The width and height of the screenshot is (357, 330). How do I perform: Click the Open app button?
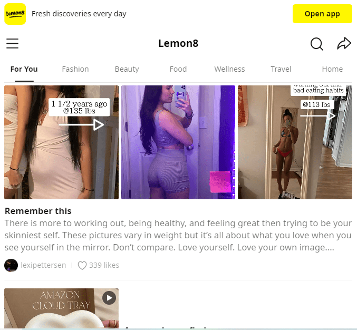point(322,14)
